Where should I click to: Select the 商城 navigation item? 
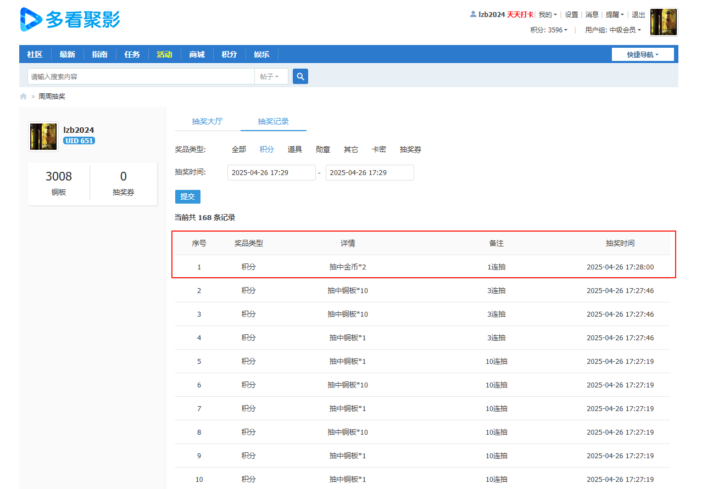click(197, 54)
